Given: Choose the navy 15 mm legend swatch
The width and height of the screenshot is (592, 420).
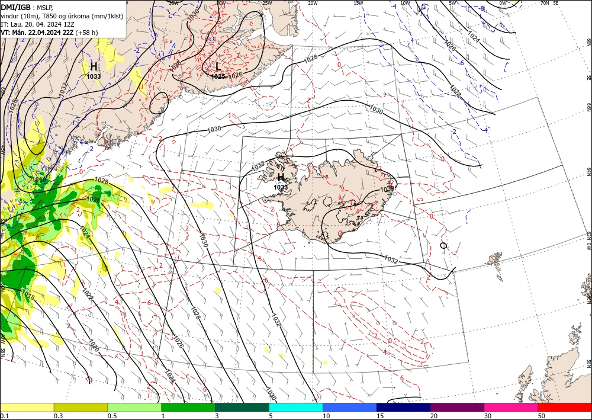Looking at the screenshot, I should click(403, 407).
